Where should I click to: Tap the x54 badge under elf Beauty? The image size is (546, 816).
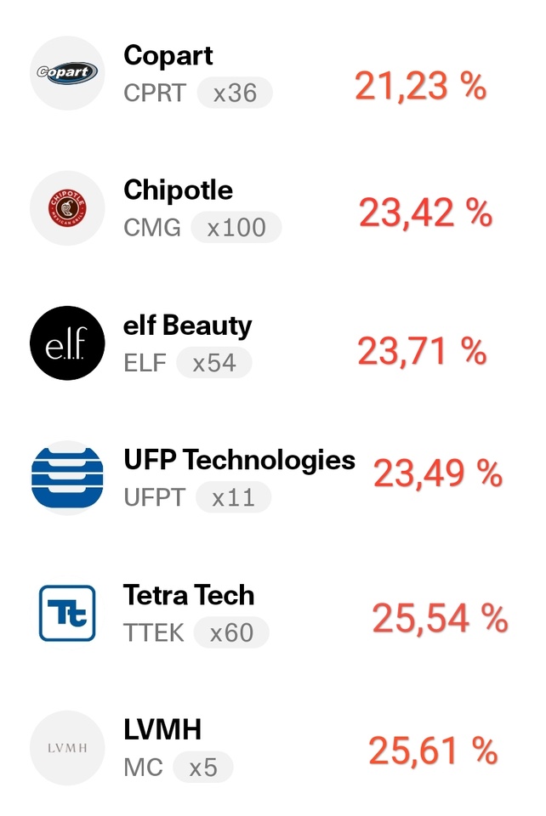[214, 363]
